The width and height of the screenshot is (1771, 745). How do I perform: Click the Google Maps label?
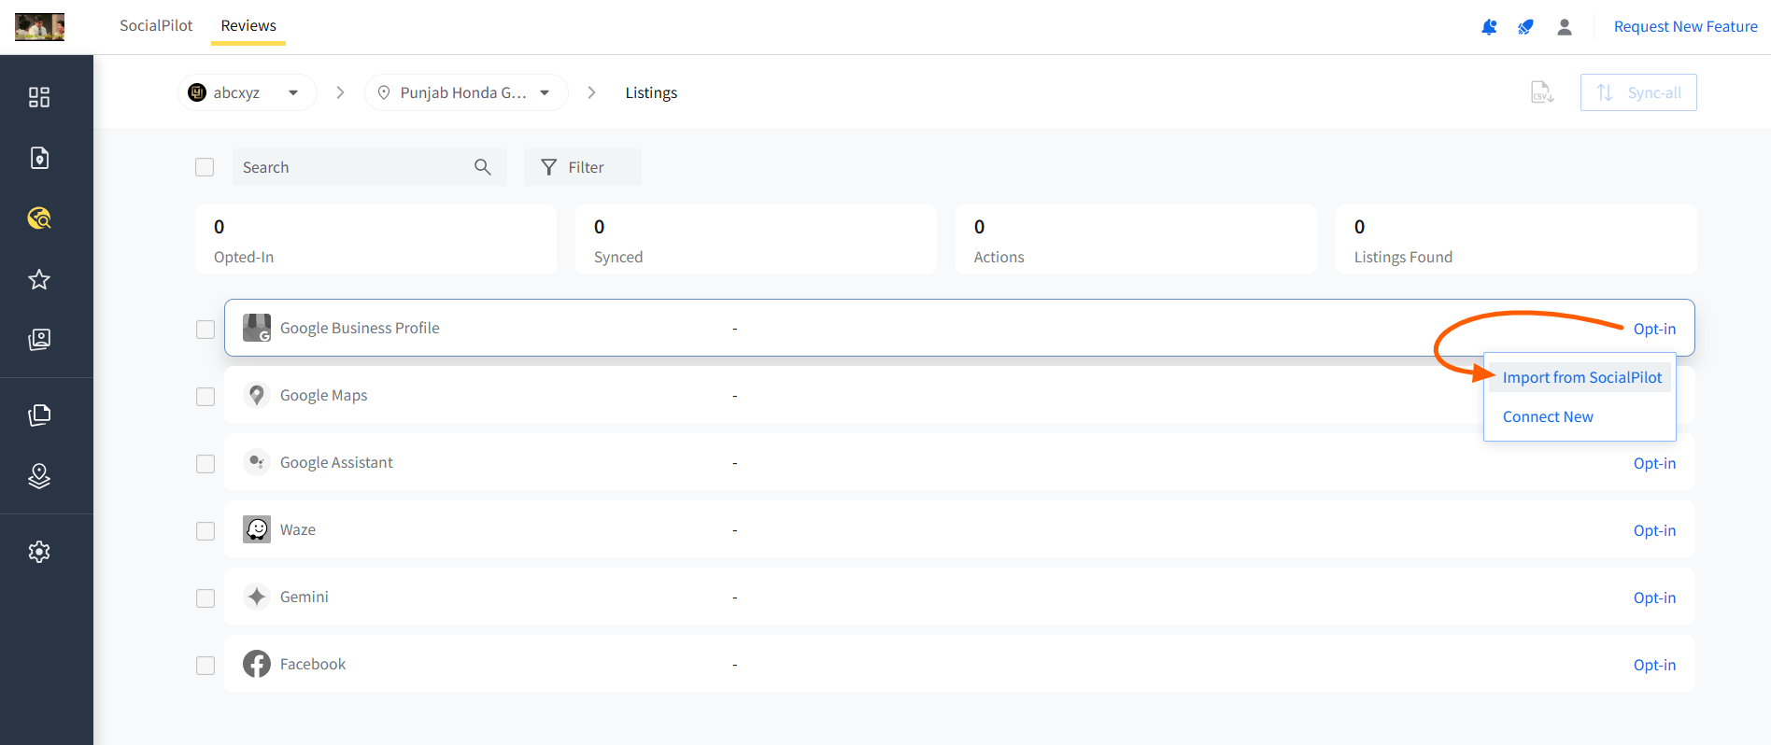pos(323,395)
